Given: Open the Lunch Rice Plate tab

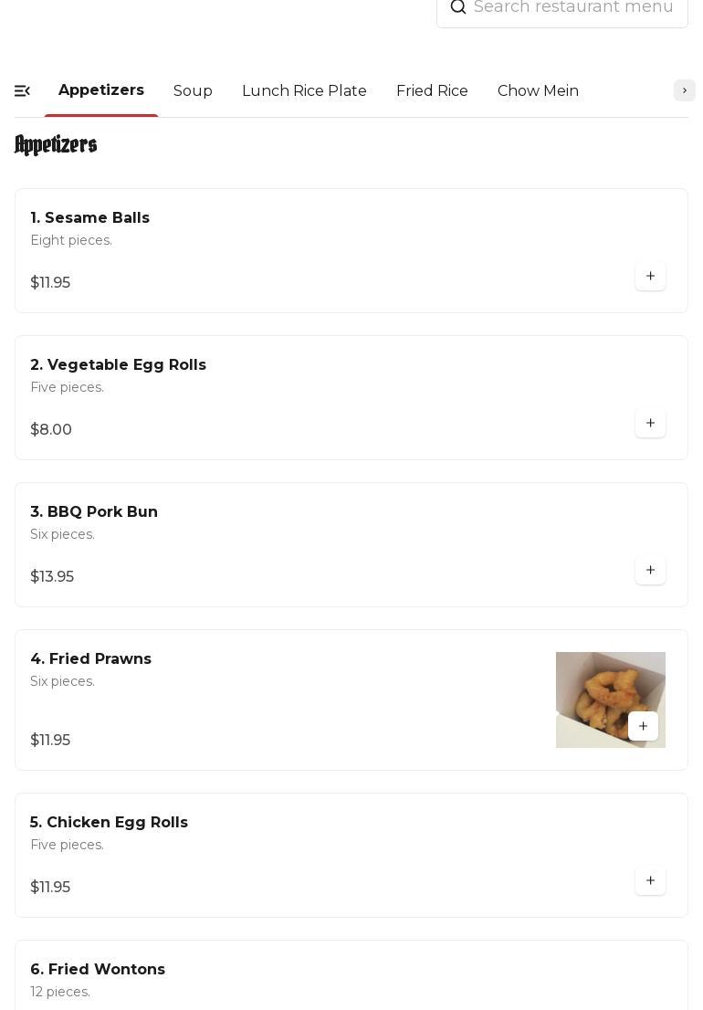Looking at the screenshot, I should [304, 90].
